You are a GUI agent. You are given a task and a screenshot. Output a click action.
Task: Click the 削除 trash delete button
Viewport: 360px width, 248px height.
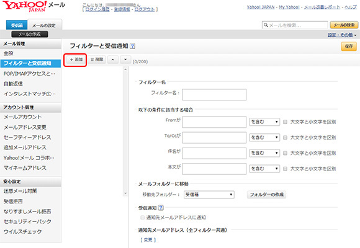pyautogui.click(x=97, y=60)
